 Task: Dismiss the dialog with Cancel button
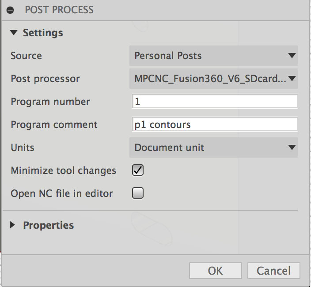tap(274, 271)
